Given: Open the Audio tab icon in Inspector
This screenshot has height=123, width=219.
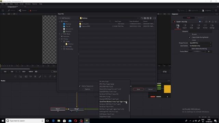Looking at the screenshot, I should (x=192, y=26).
